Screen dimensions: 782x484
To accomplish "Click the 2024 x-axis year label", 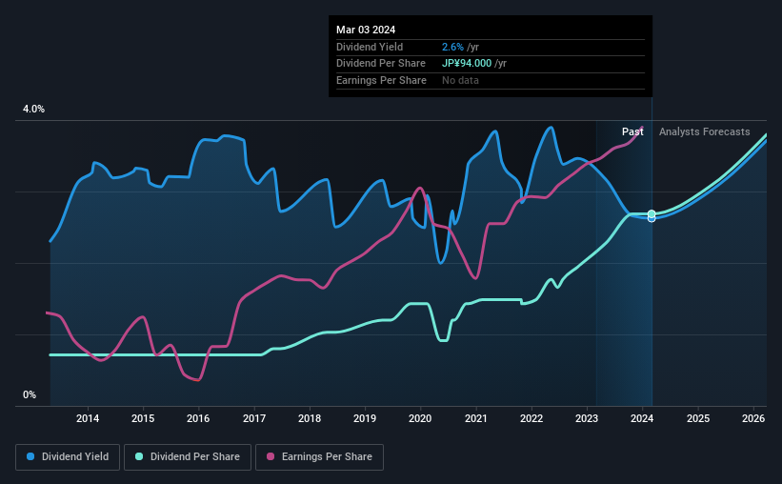I will [642, 418].
